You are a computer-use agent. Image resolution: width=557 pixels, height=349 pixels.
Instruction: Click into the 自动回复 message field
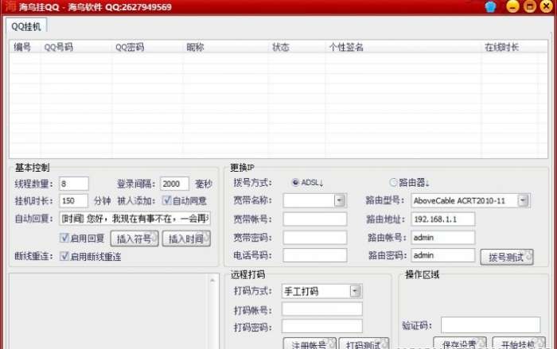point(134,219)
